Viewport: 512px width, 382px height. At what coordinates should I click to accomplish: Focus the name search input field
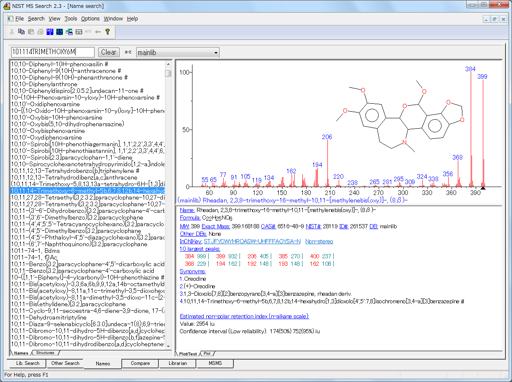pos(53,52)
